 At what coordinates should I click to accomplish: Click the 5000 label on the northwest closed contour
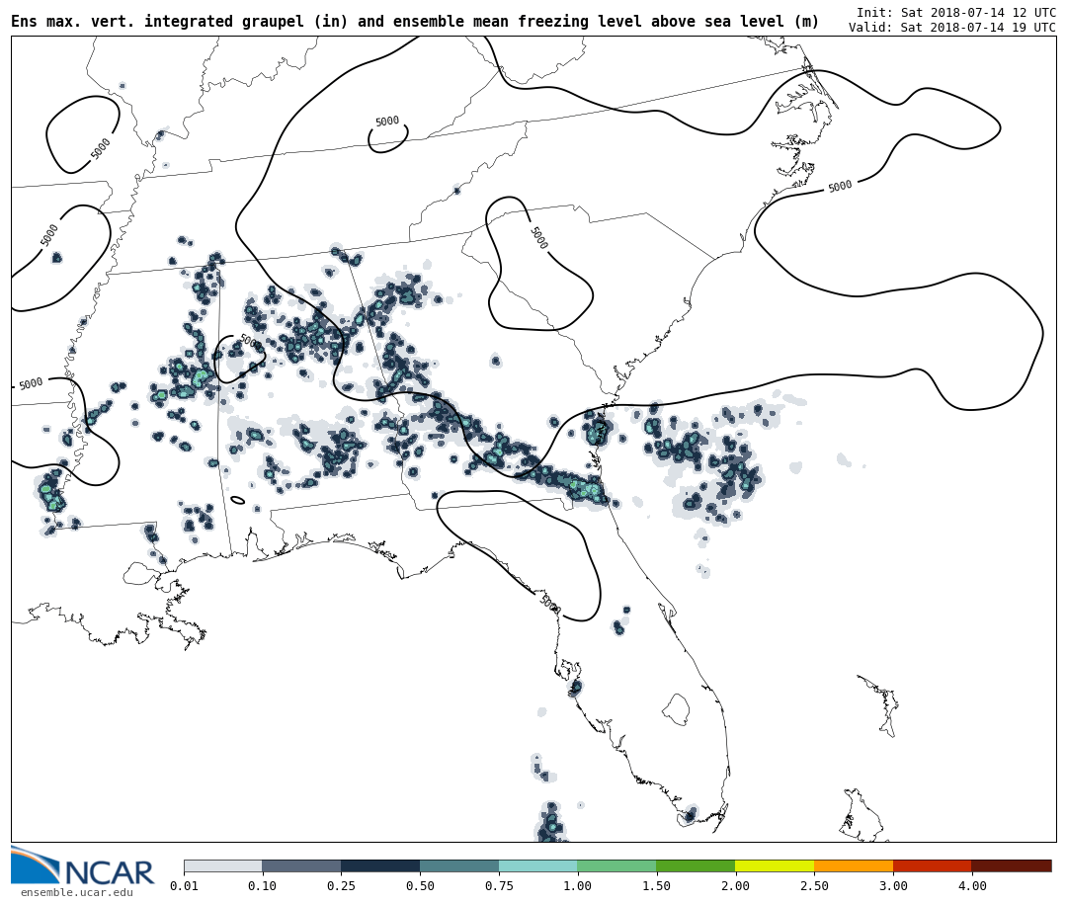tap(100, 148)
